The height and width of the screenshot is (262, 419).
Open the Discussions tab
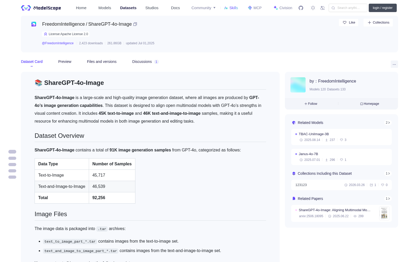click(x=145, y=62)
